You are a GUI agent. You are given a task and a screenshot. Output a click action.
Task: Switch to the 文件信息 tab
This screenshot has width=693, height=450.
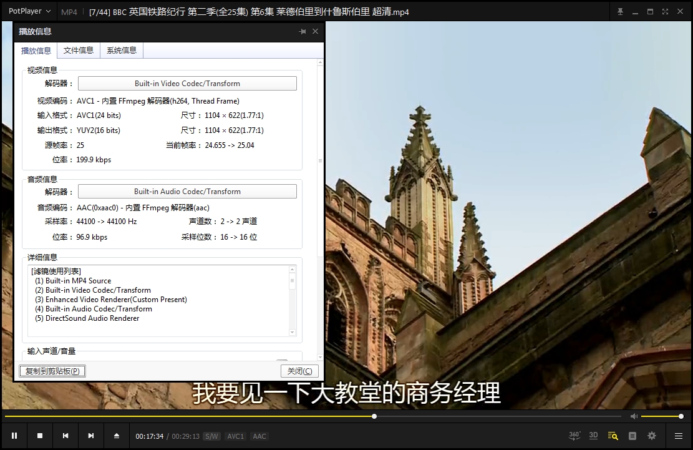(x=78, y=51)
